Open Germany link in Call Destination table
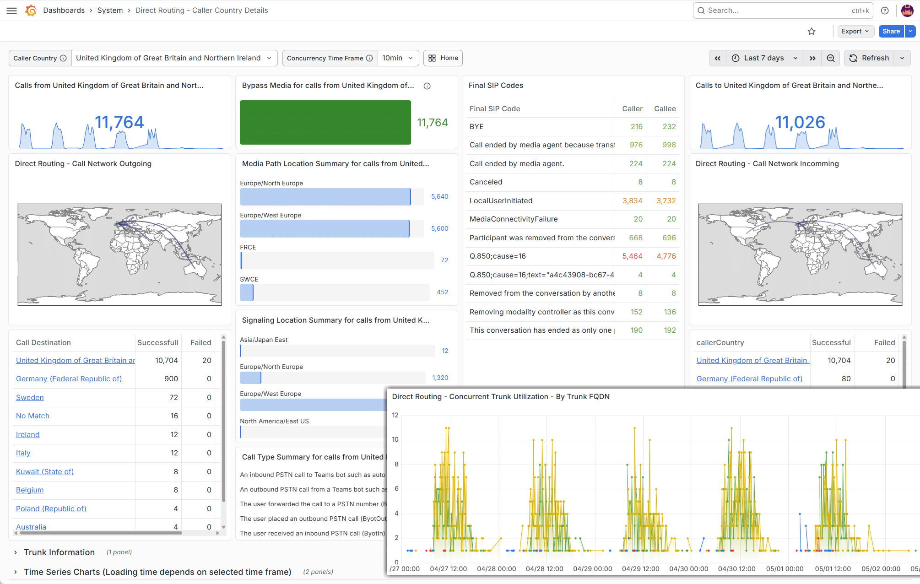Viewport: 920px width, 584px height. [69, 379]
